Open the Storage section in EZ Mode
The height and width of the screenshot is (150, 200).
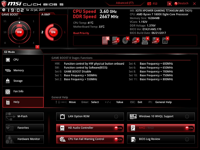tap(23, 81)
